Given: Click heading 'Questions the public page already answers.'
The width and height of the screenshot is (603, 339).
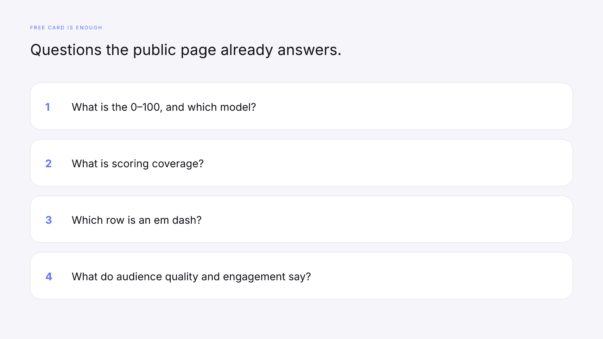Looking at the screenshot, I should [x=186, y=50].
